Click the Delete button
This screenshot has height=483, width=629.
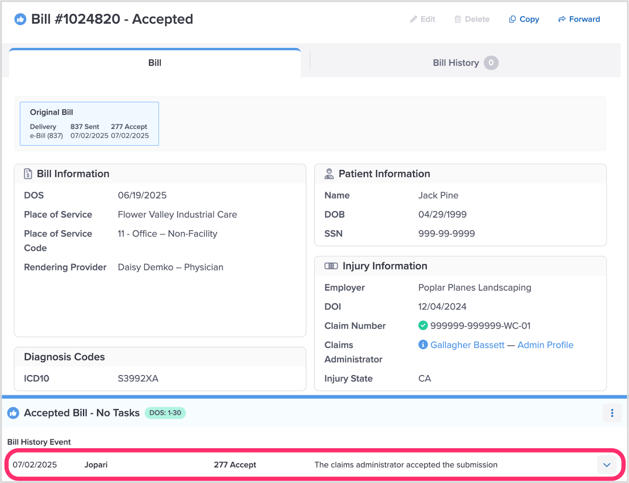pyautogui.click(x=472, y=19)
